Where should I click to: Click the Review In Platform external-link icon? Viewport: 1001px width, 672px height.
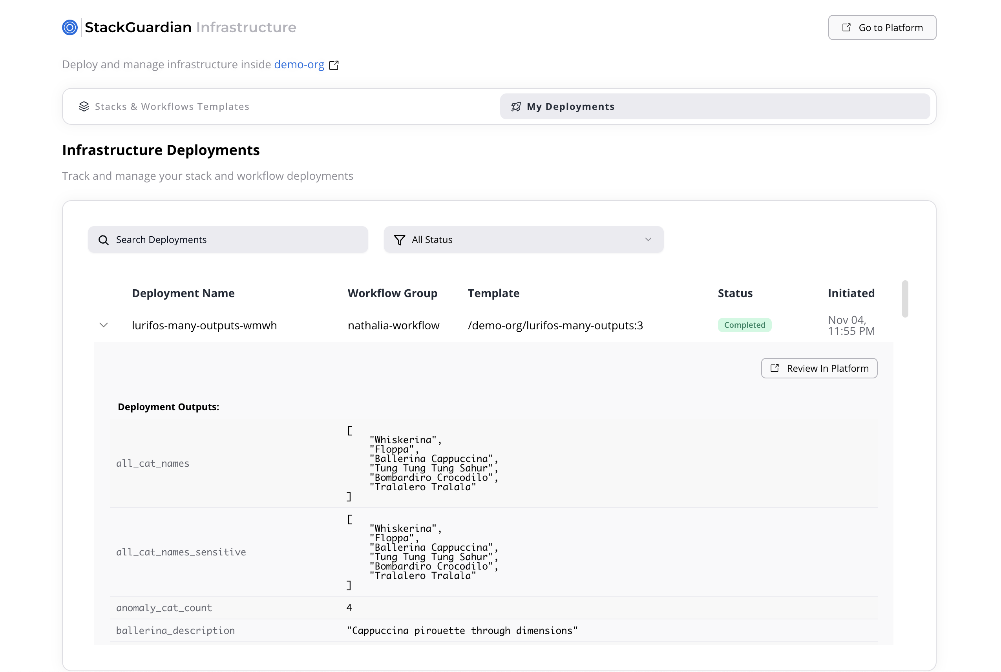click(x=775, y=368)
